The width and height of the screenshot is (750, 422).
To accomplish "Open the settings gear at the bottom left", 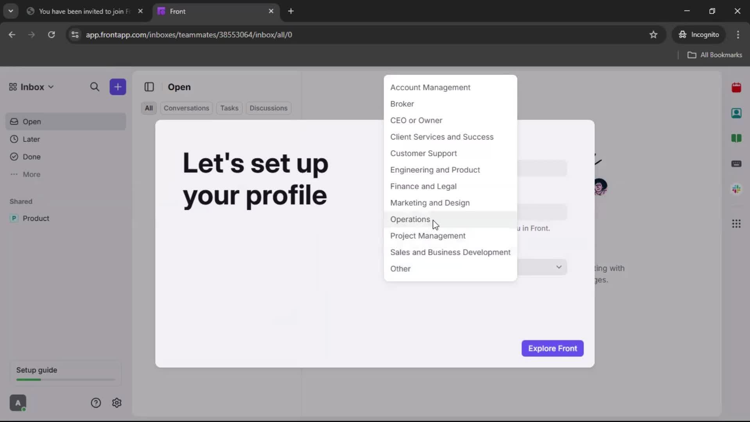I will pos(117,403).
